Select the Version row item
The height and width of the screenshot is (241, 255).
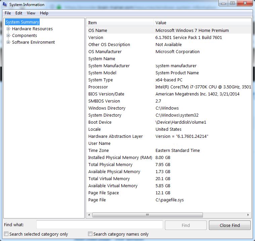[169, 37]
